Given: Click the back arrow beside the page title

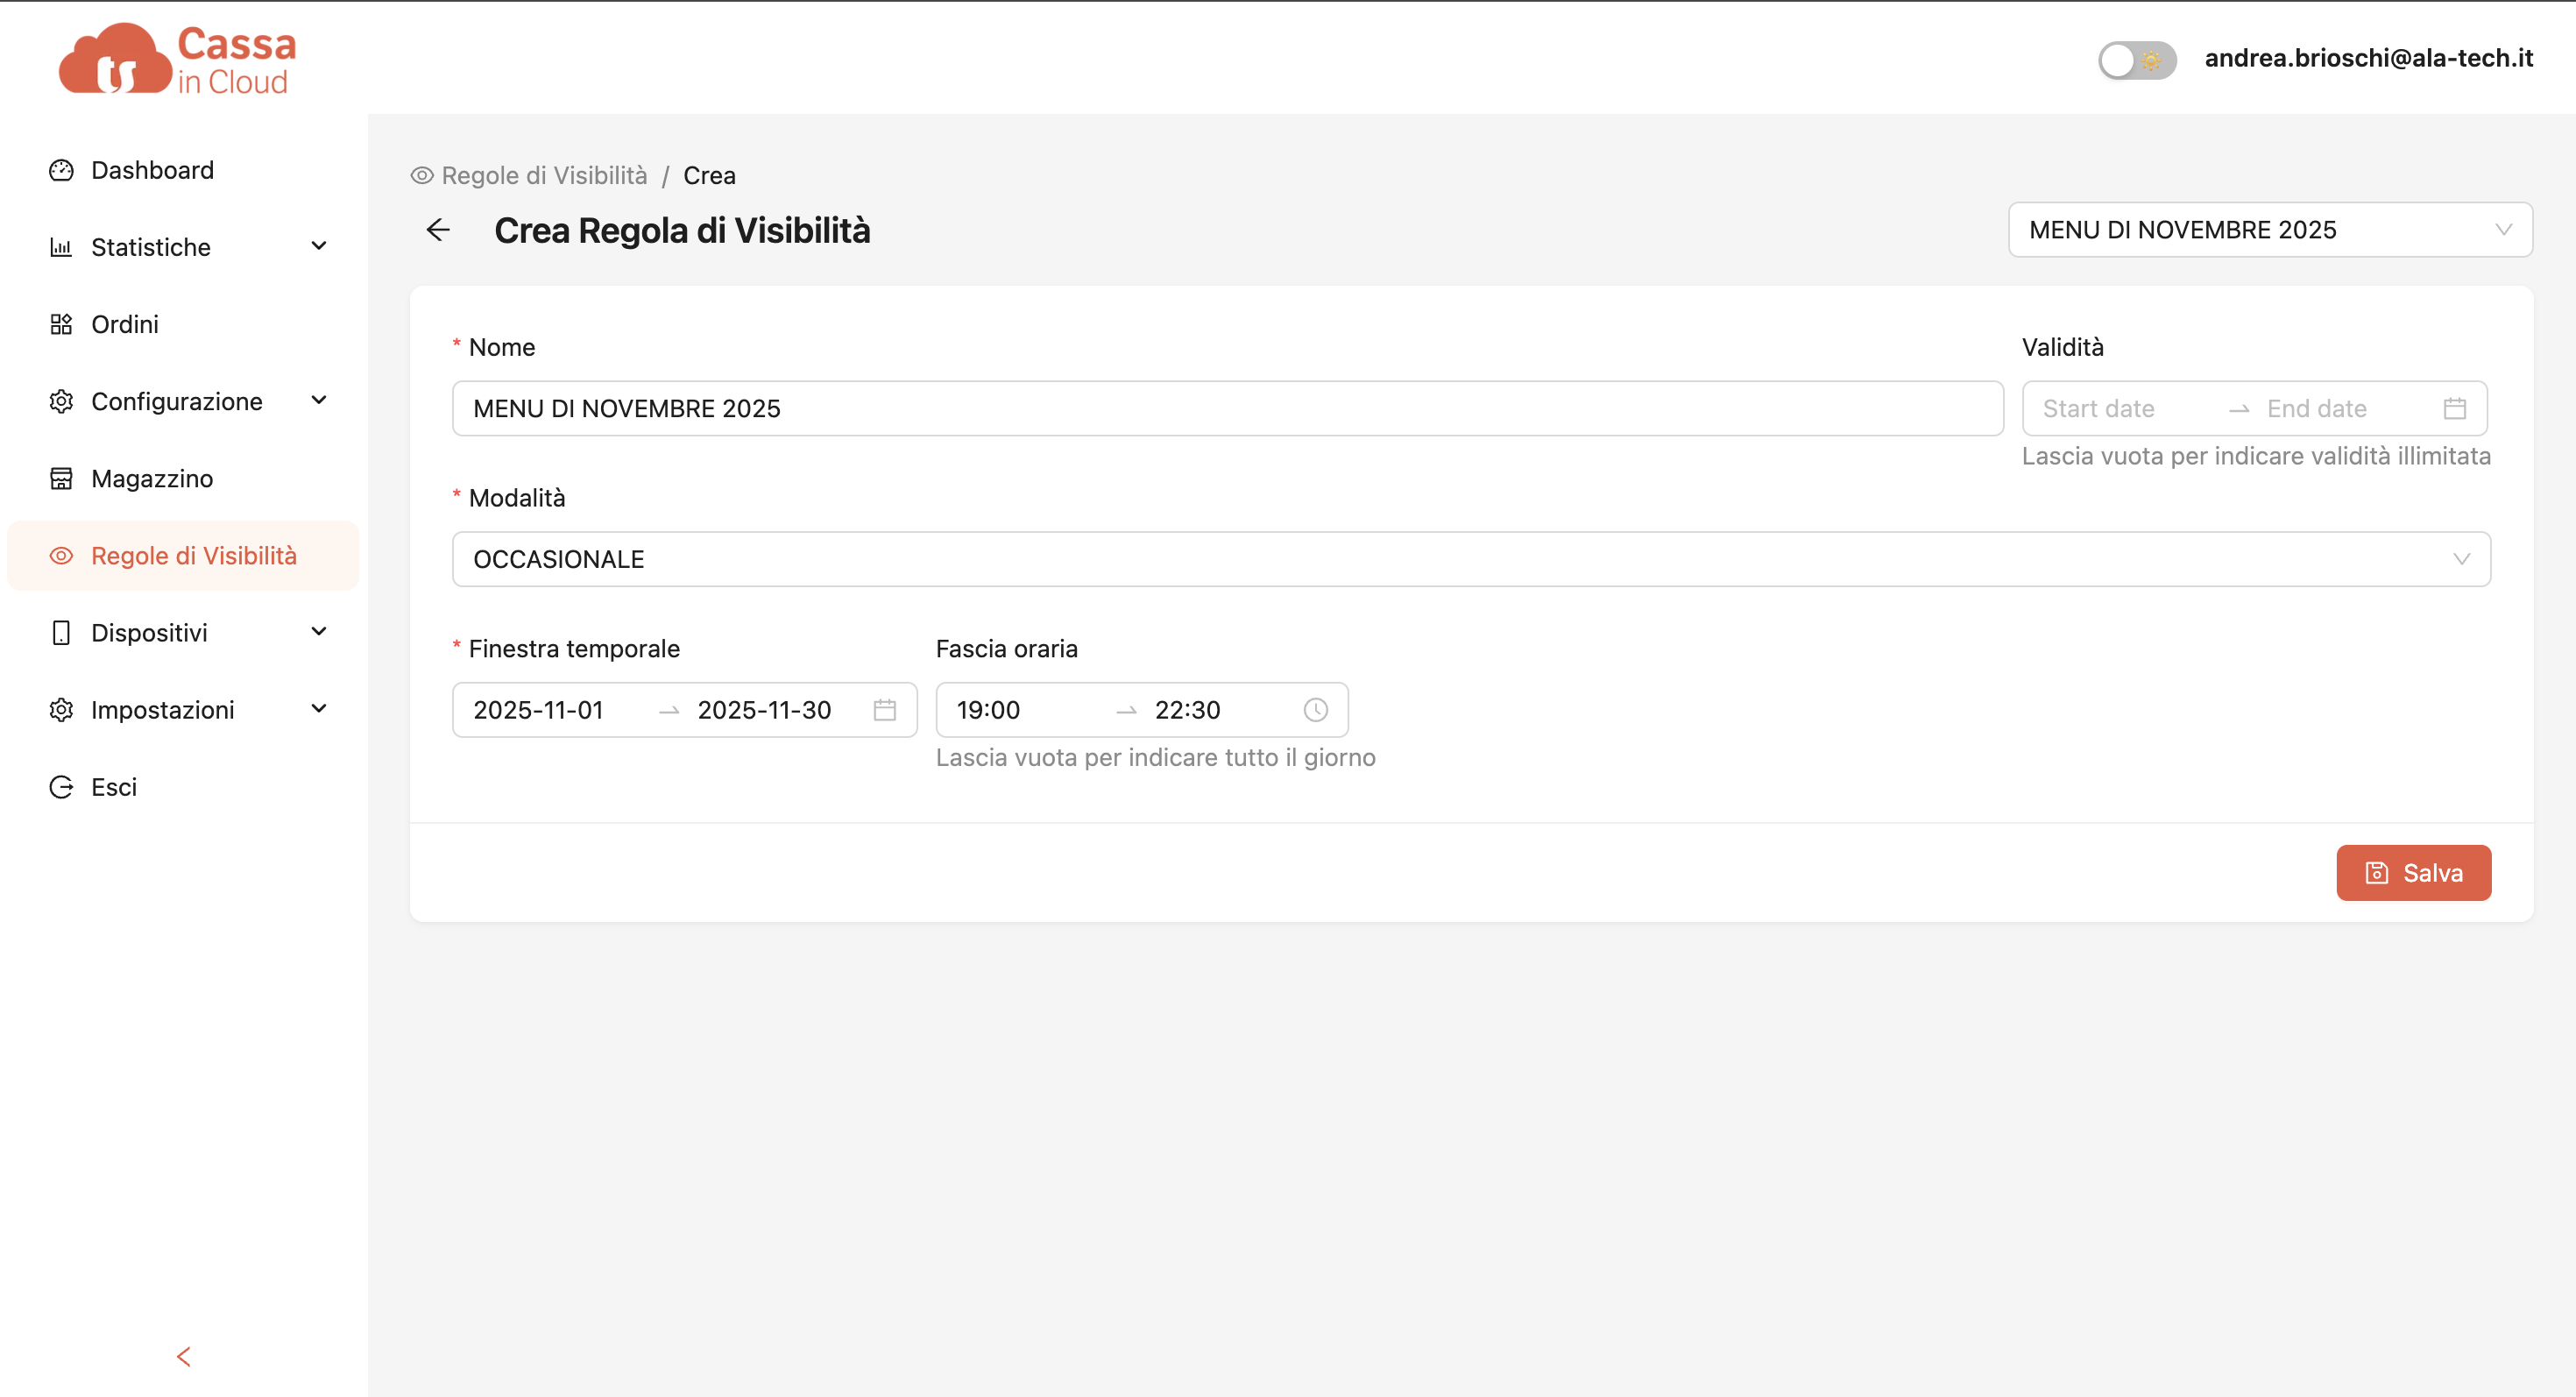Looking at the screenshot, I should click(438, 230).
